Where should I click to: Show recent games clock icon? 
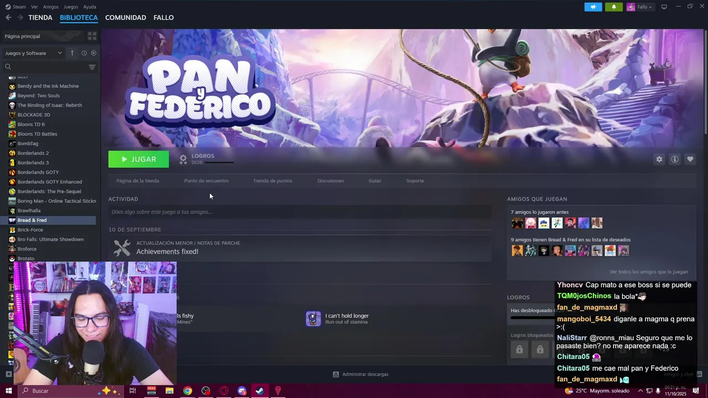pos(84,53)
